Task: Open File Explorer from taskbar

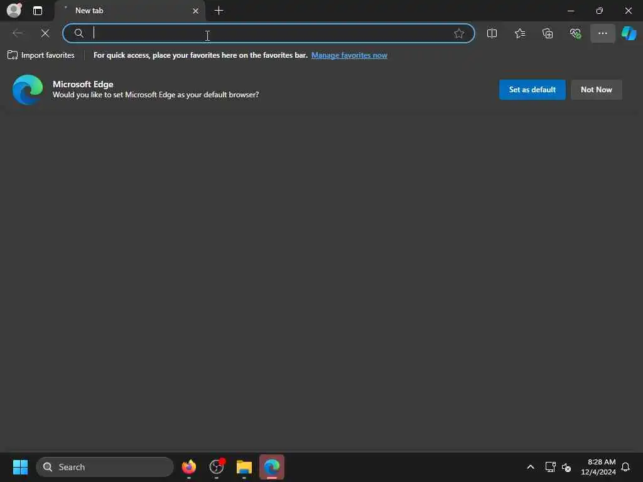Action: (x=244, y=467)
